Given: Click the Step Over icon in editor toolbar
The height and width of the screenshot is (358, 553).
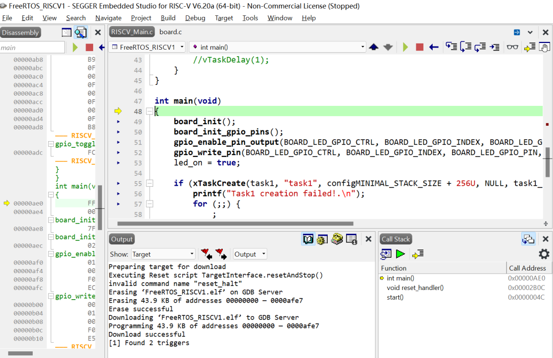Looking at the screenshot, I should click(465, 47).
